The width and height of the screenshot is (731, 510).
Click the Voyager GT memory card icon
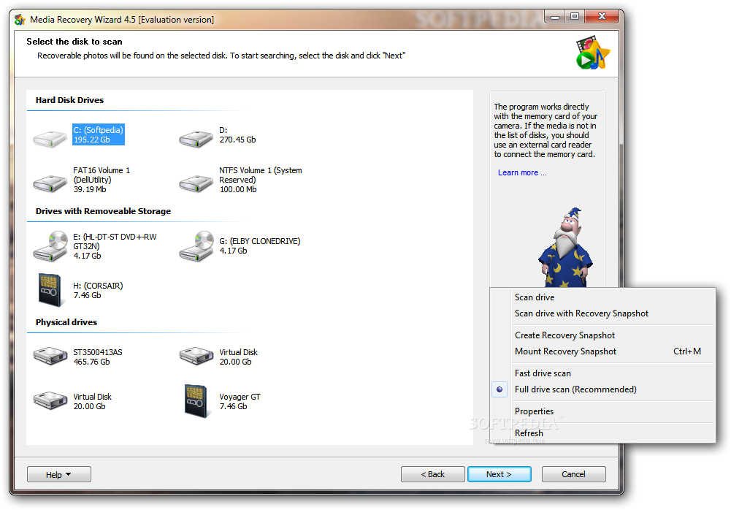196,401
